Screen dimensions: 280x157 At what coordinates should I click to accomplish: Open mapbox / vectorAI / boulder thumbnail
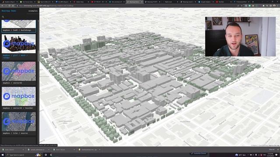coord(19,96)
